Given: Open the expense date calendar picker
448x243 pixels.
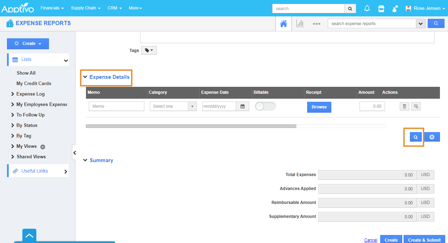Looking at the screenshot, I should (243, 106).
